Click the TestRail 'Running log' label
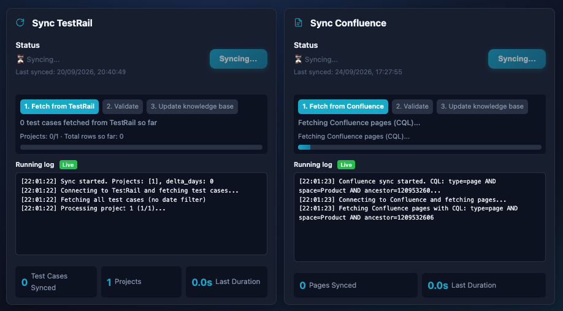This screenshot has width=563, height=311. tap(35, 164)
